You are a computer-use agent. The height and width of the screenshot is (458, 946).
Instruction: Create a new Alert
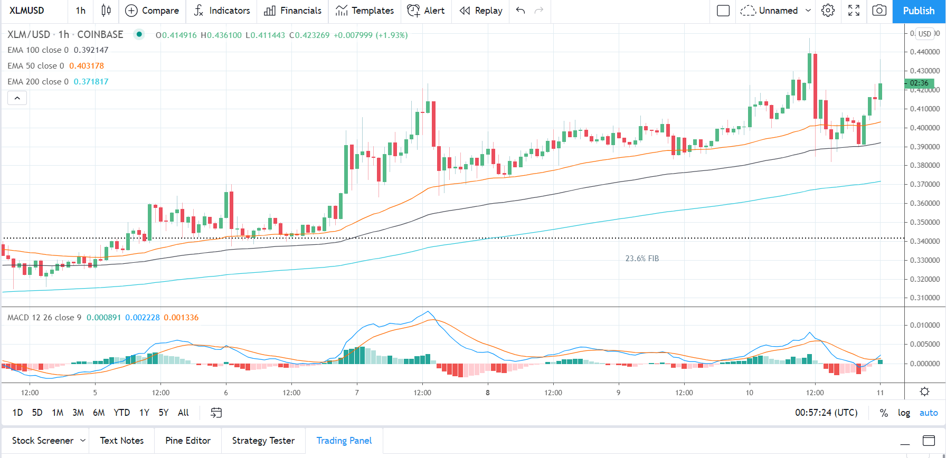[x=426, y=11]
